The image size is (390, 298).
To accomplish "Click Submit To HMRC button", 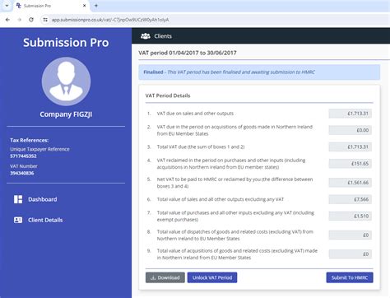I will click(x=350, y=277).
